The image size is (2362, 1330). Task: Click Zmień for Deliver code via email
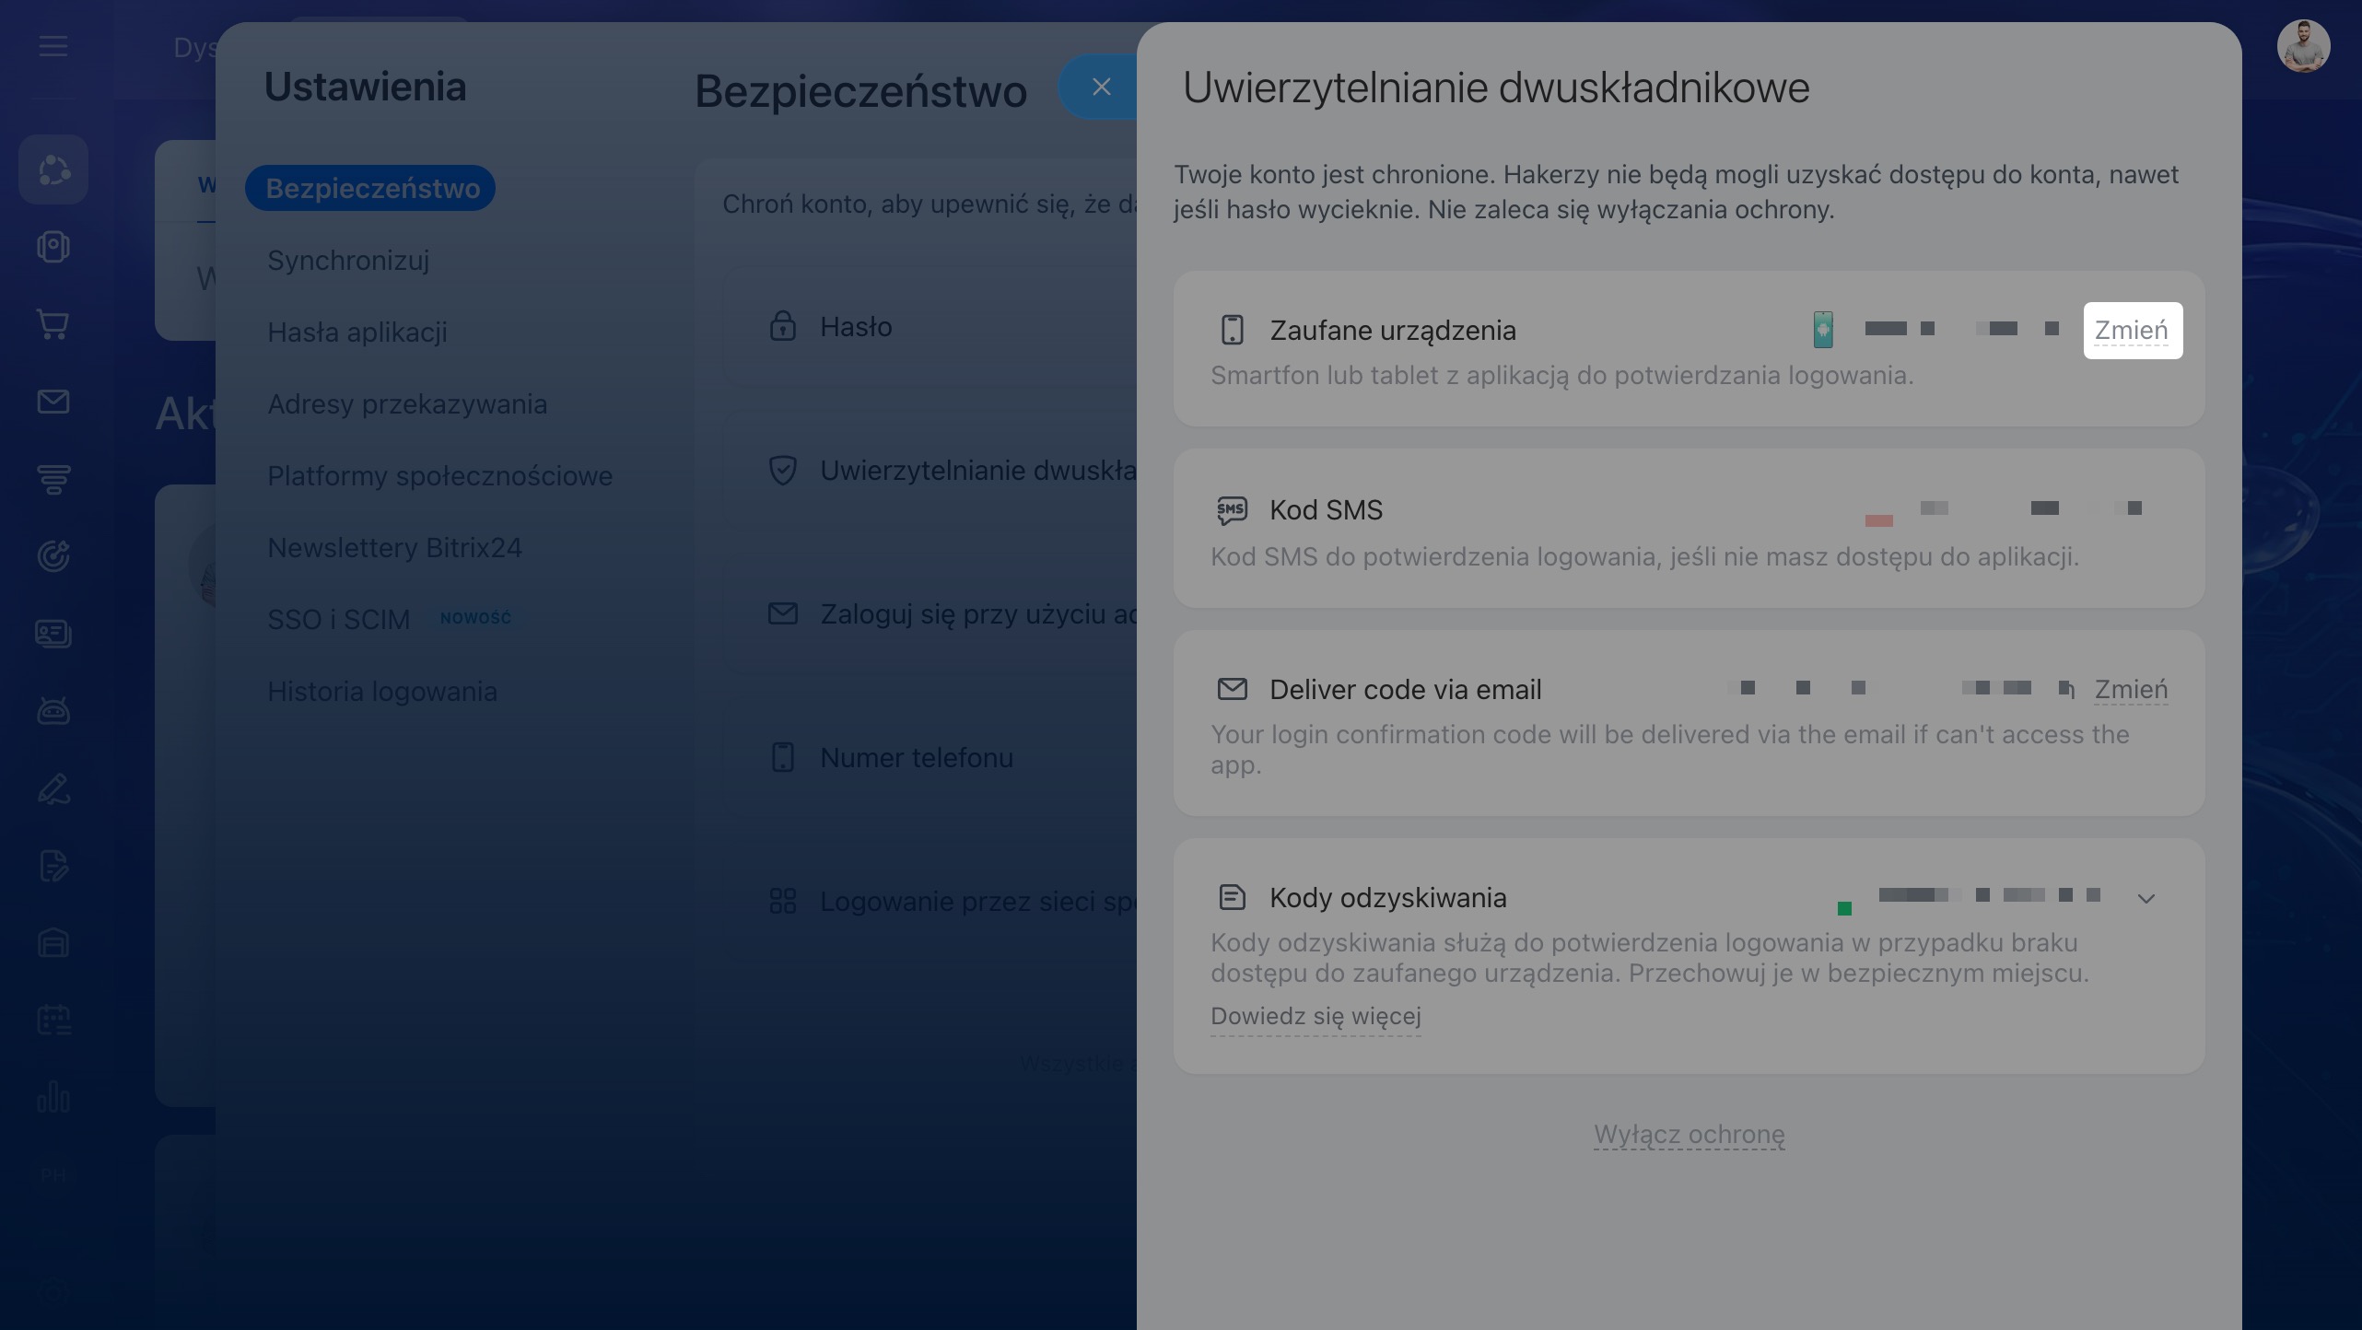coord(2131,689)
